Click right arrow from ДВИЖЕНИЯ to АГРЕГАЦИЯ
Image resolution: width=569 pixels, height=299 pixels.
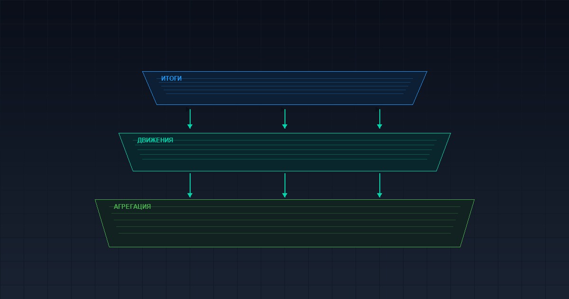point(379,185)
